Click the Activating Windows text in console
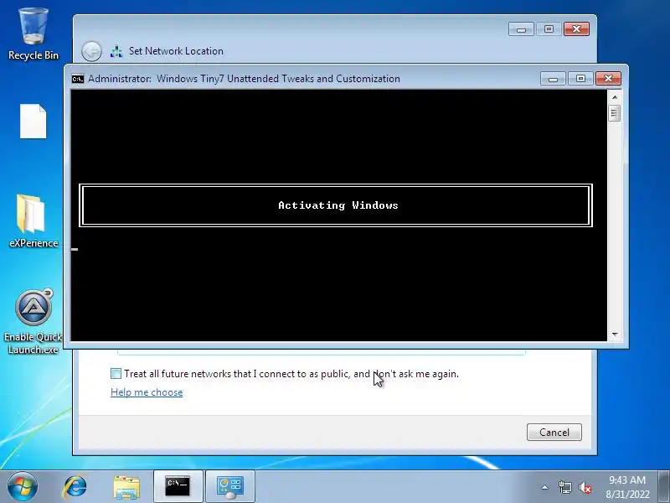Image resolution: width=670 pixels, height=503 pixels. 338,205
